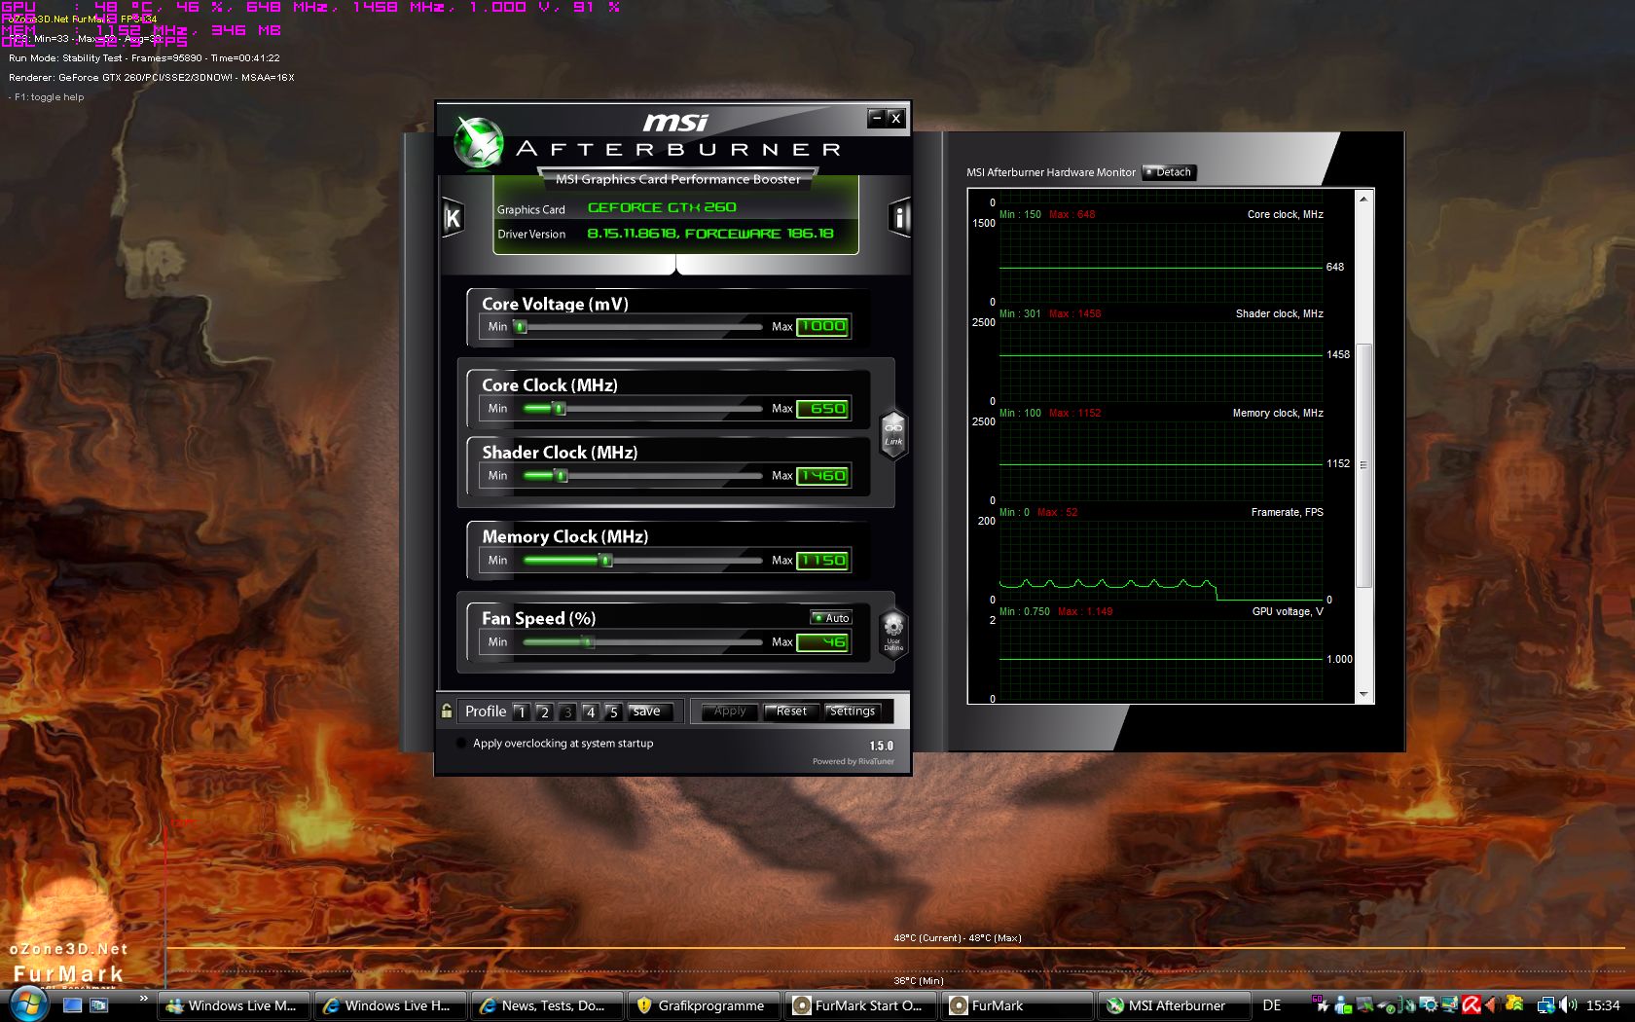Click the Core Voltage slider handle
The width and height of the screenshot is (1635, 1022).
[521, 327]
